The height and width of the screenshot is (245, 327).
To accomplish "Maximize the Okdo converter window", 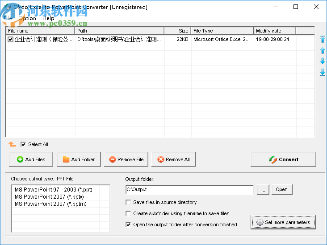I will click(x=296, y=7).
